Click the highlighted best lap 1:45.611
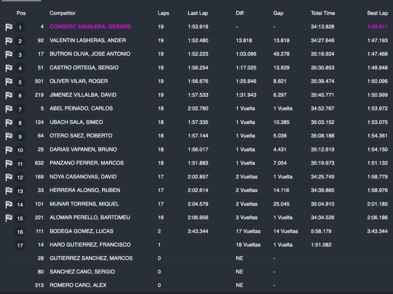393x294 pixels. click(377, 26)
